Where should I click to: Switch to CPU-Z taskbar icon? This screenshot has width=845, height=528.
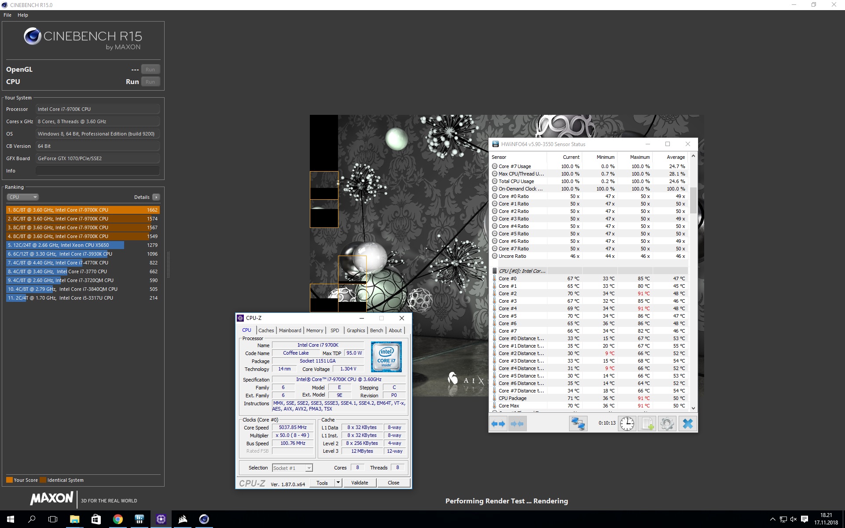(x=161, y=519)
